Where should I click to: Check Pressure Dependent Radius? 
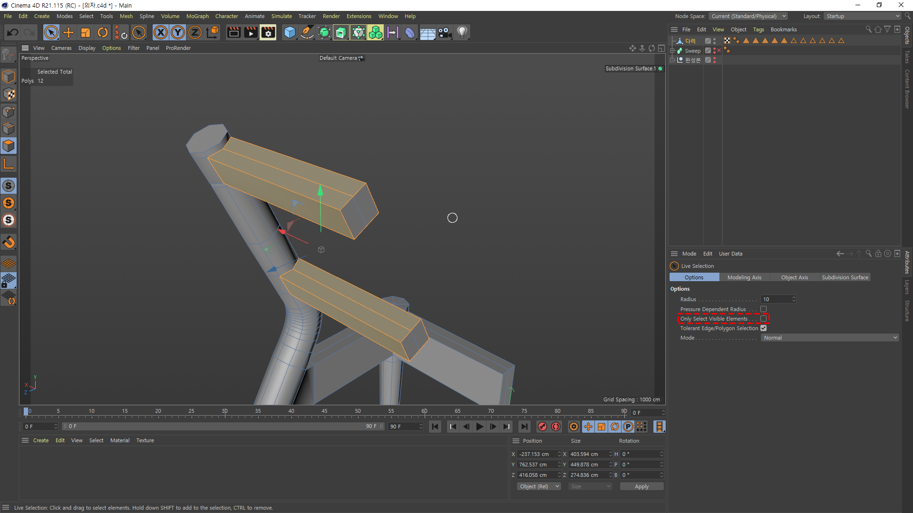click(763, 309)
